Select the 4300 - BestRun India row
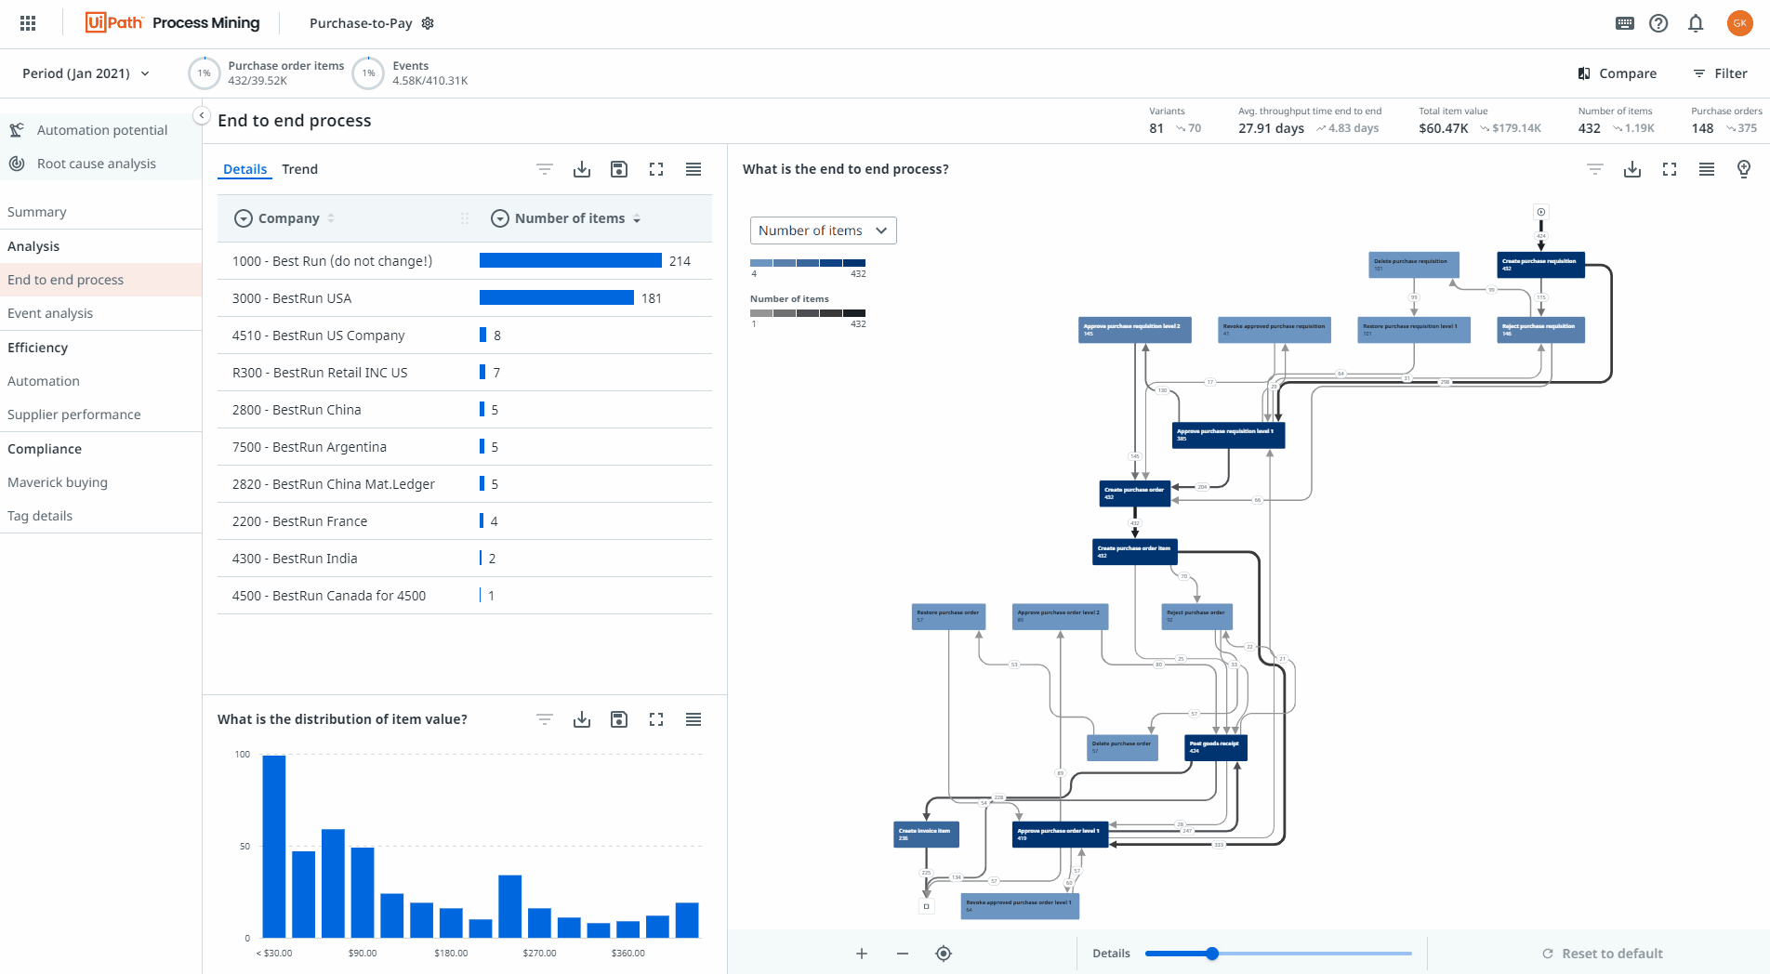The width and height of the screenshot is (1770, 974). [465, 559]
